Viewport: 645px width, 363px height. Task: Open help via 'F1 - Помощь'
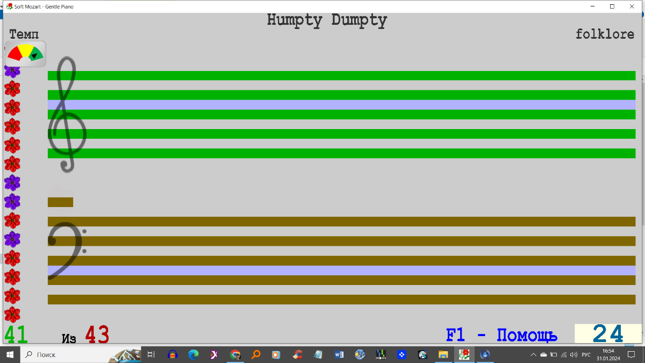(x=501, y=335)
